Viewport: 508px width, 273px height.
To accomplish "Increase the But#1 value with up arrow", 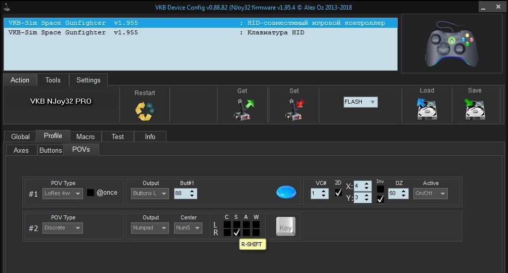I will pos(192,191).
